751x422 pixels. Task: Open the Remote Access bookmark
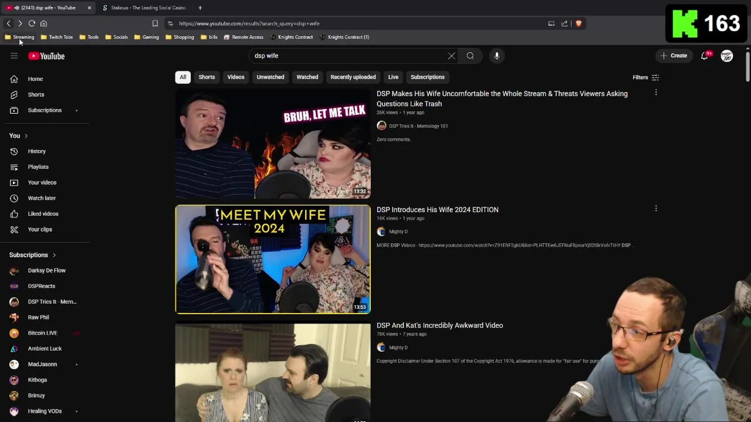tap(243, 37)
